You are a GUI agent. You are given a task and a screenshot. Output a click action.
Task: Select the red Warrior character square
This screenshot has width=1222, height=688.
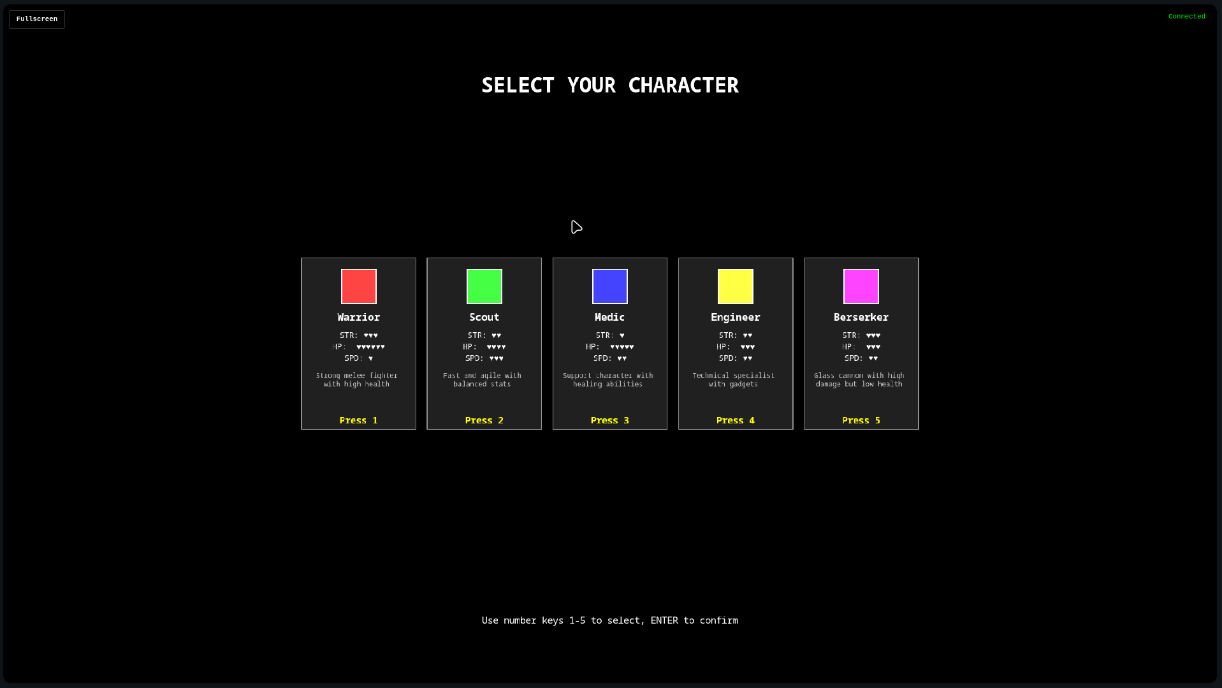pyautogui.click(x=359, y=286)
